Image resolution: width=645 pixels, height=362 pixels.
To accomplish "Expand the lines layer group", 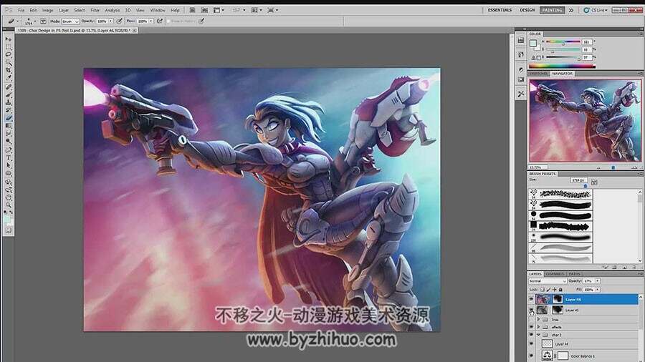I will [538, 319].
